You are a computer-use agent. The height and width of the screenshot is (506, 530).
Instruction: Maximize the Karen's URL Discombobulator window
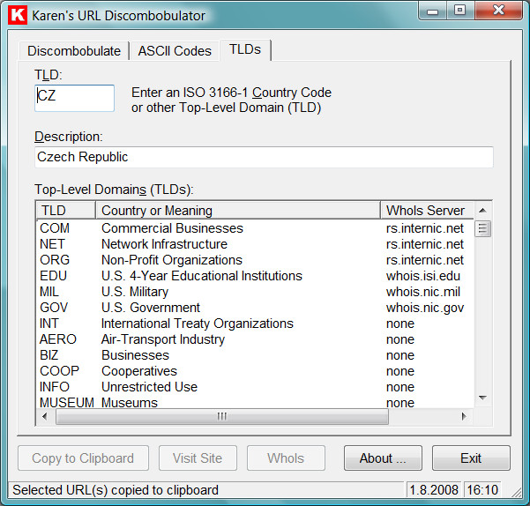point(459,10)
